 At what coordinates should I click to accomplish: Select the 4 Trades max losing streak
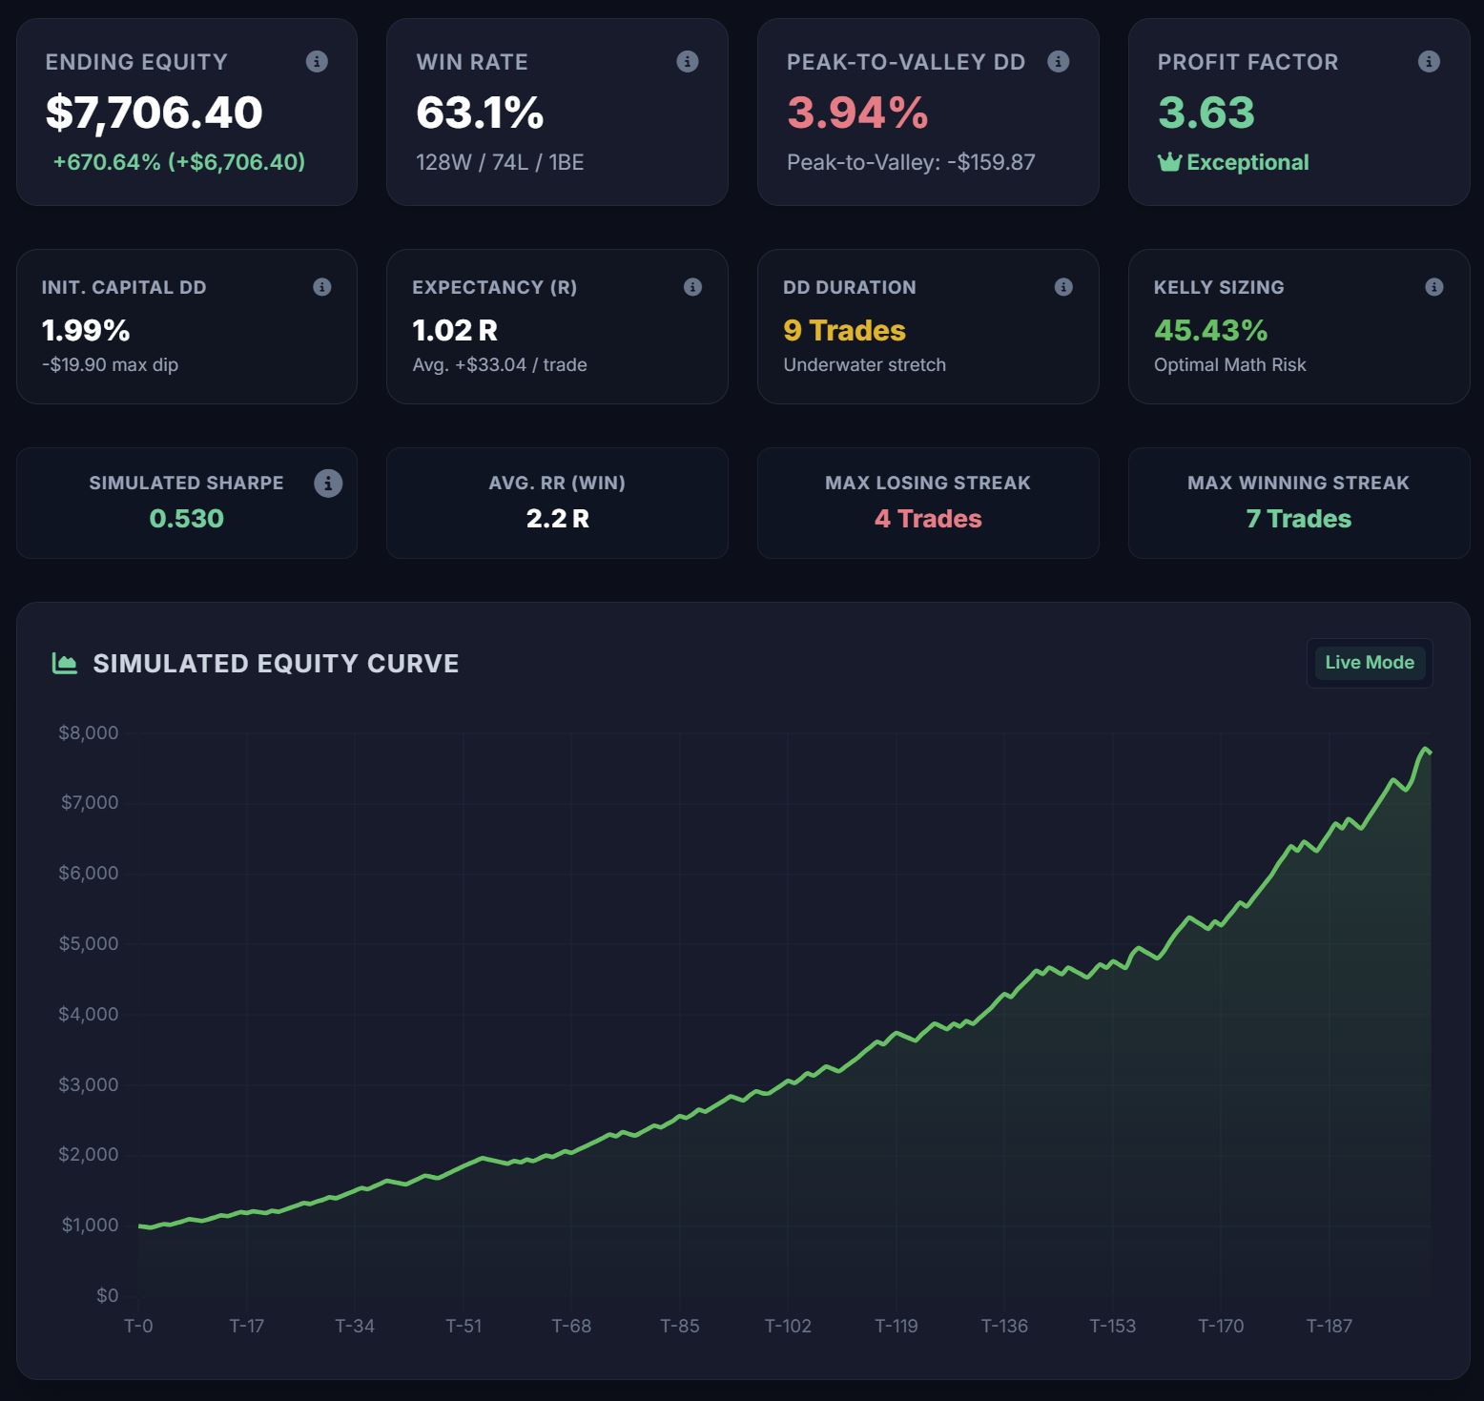pos(928,518)
